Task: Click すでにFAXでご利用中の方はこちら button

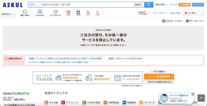Action: [x=159, y=82]
